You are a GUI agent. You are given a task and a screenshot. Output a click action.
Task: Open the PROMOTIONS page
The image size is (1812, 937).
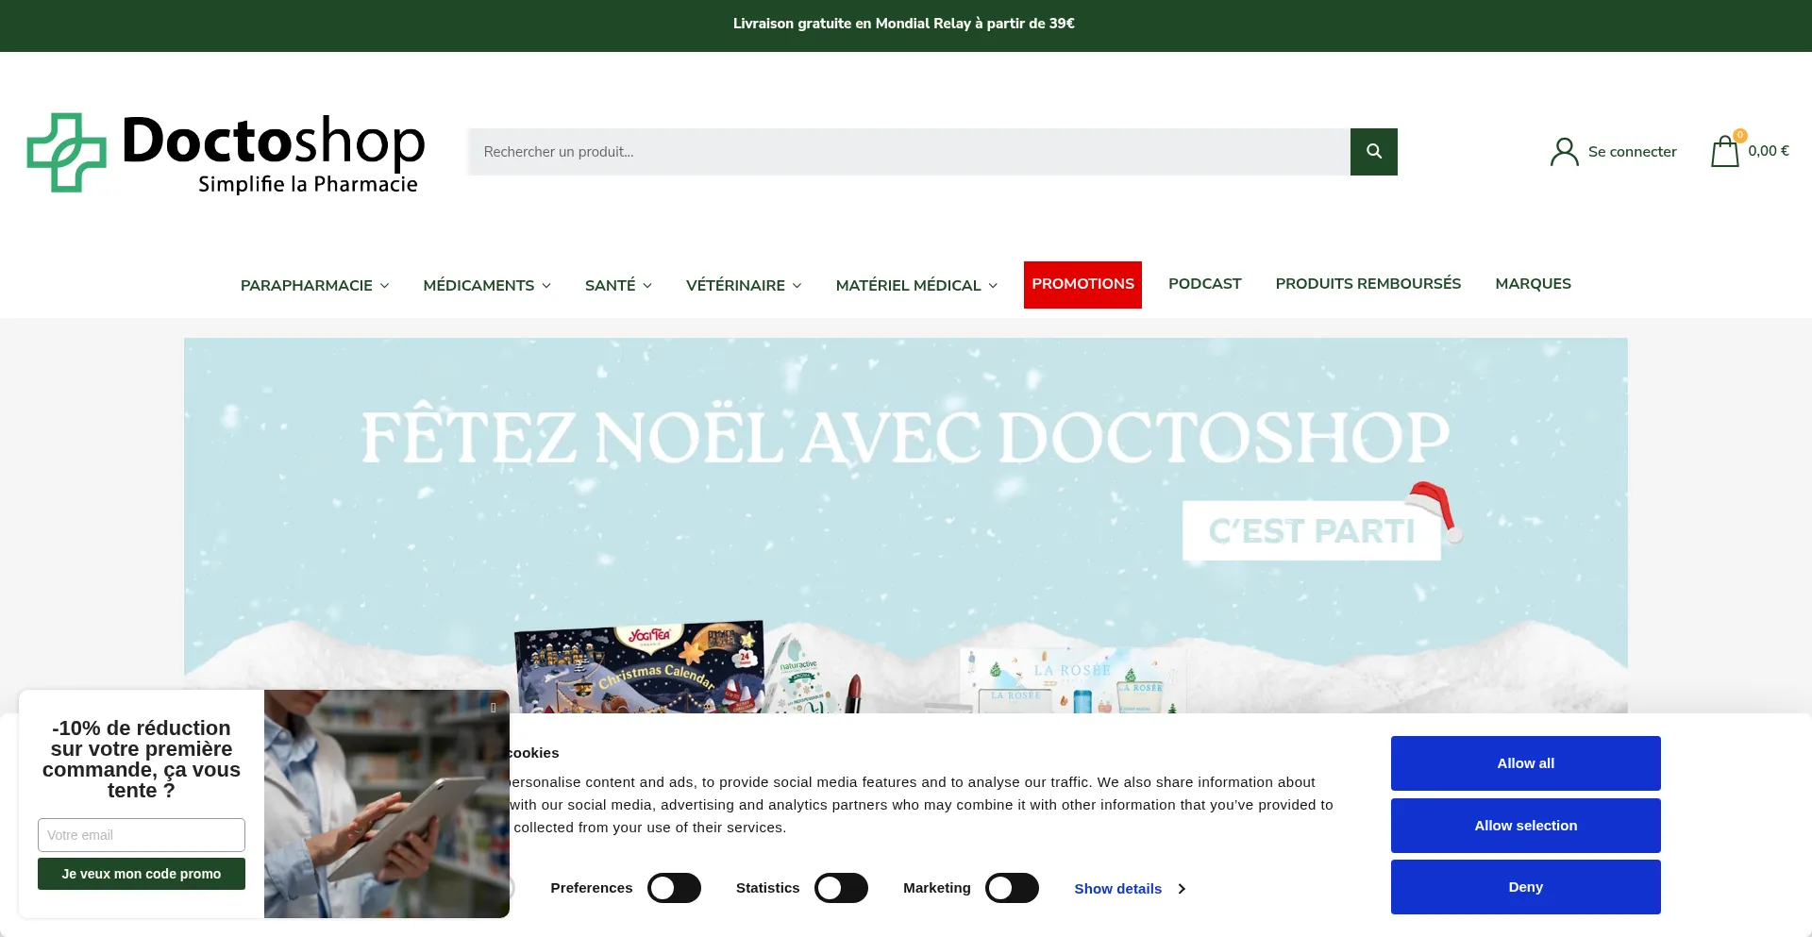[x=1082, y=284]
